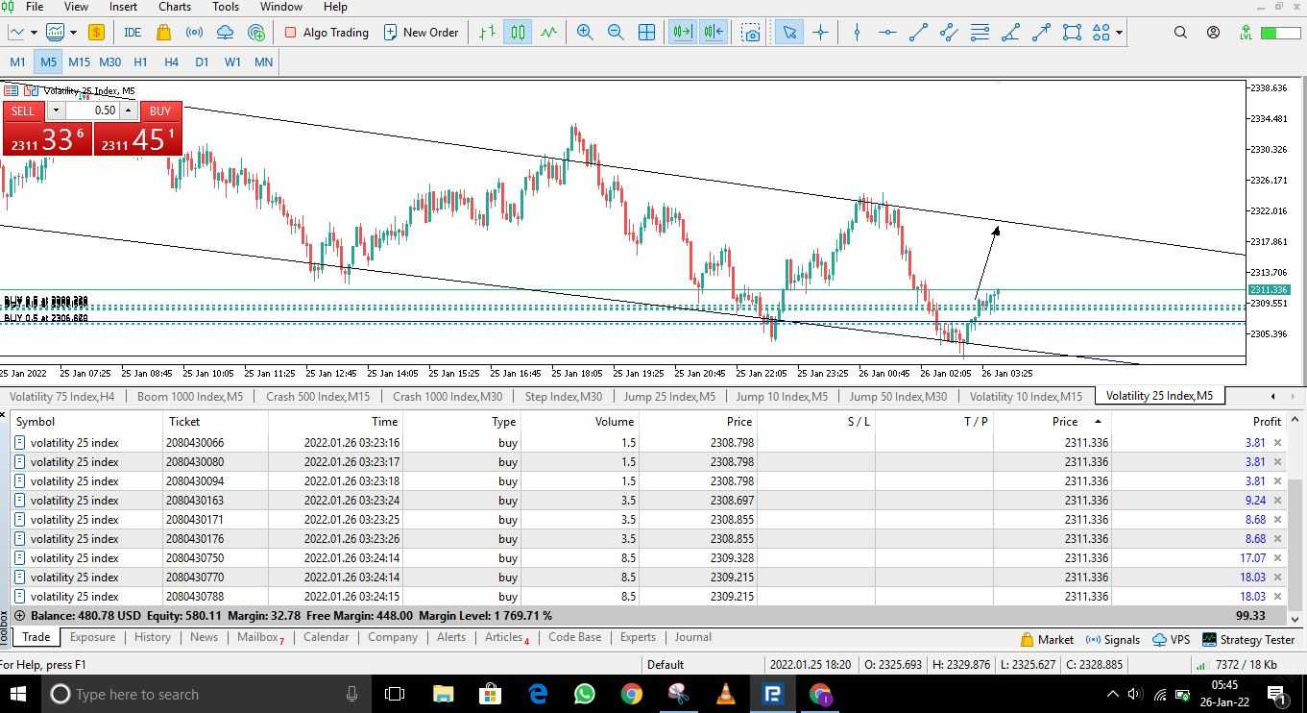Select the Equidistant Channel tool
The image size is (1307, 713).
click(949, 32)
